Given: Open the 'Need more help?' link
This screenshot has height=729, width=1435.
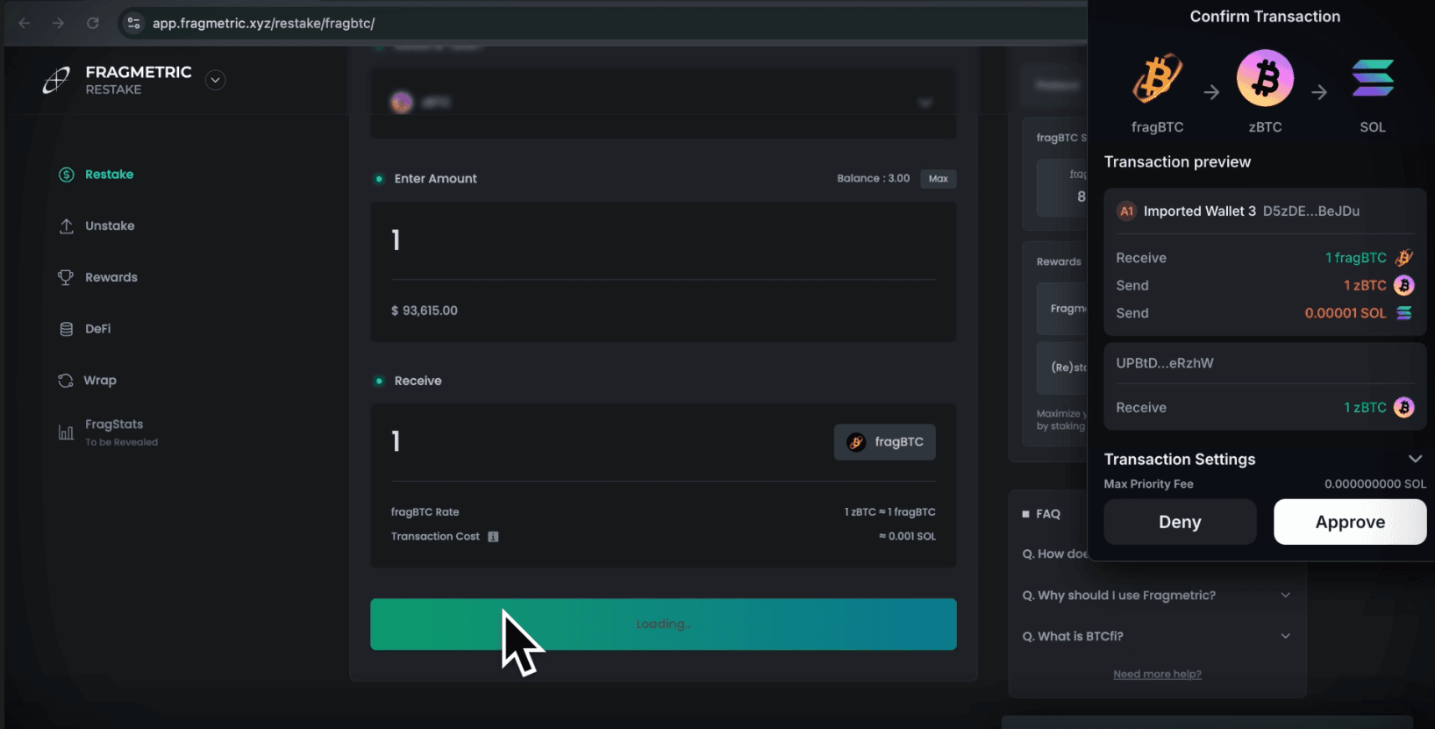Looking at the screenshot, I should point(1157,674).
